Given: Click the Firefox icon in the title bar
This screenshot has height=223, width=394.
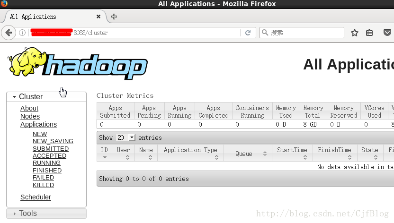Looking at the screenshot, I should pyautogui.click(x=4, y=3).
